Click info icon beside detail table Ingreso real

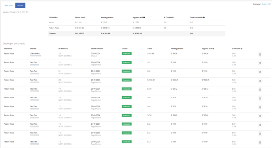click(213, 49)
